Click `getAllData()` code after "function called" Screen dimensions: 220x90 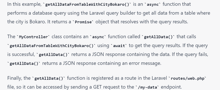click(158, 37)
